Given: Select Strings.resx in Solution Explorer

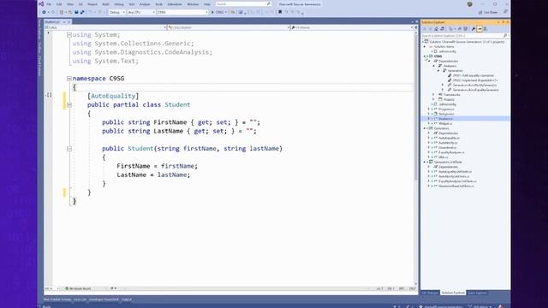Looking at the screenshot, I should pos(445,114).
